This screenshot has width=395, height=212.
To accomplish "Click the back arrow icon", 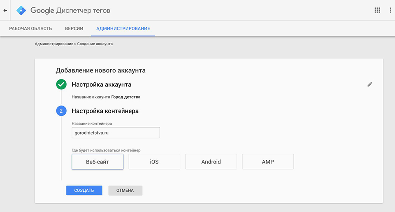I will tap(5, 10).
